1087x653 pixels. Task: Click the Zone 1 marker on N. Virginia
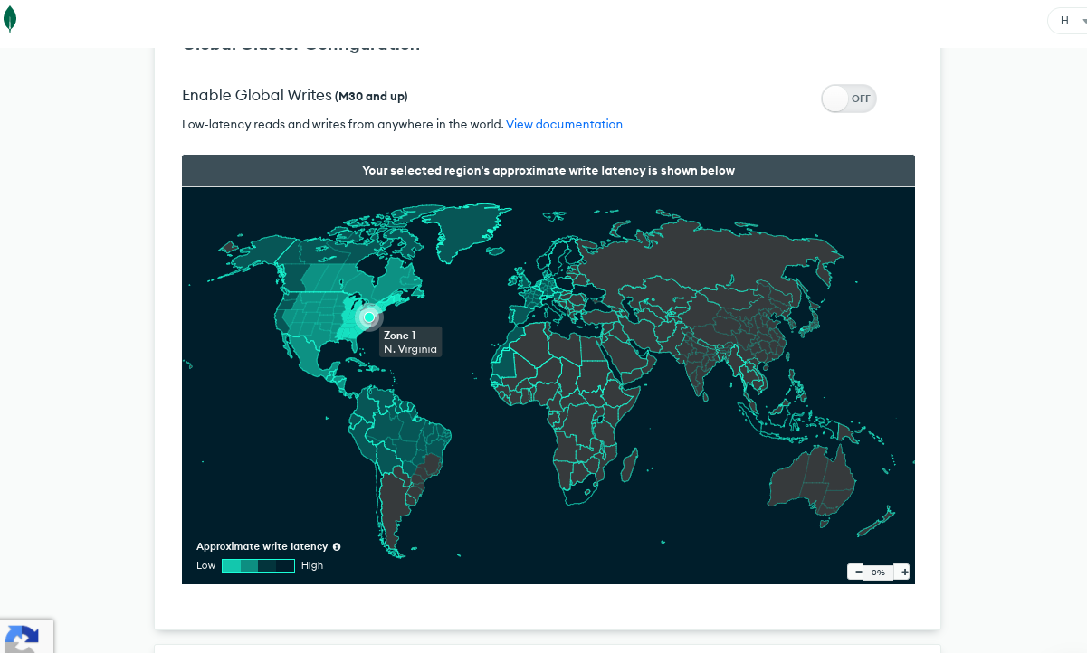click(368, 317)
